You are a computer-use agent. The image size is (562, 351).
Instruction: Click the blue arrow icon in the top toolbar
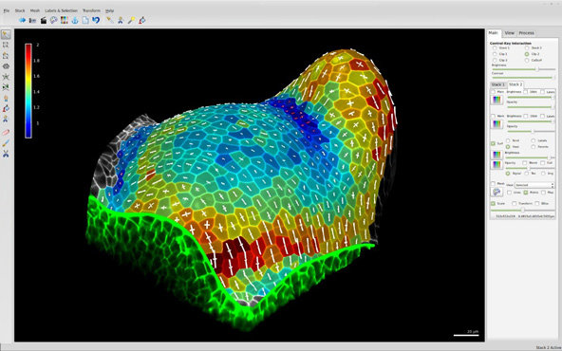point(22,21)
